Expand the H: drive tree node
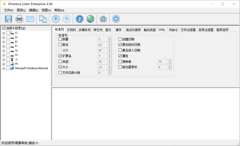This screenshot has width=240, height=146. 4,55
